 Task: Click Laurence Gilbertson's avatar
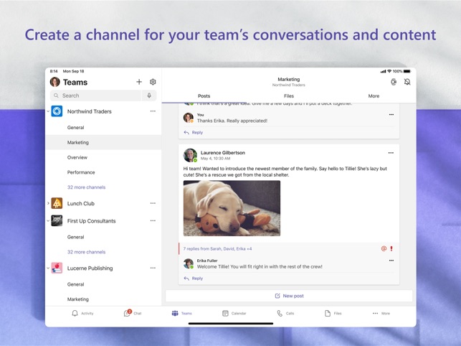click(x=190, y=155)
